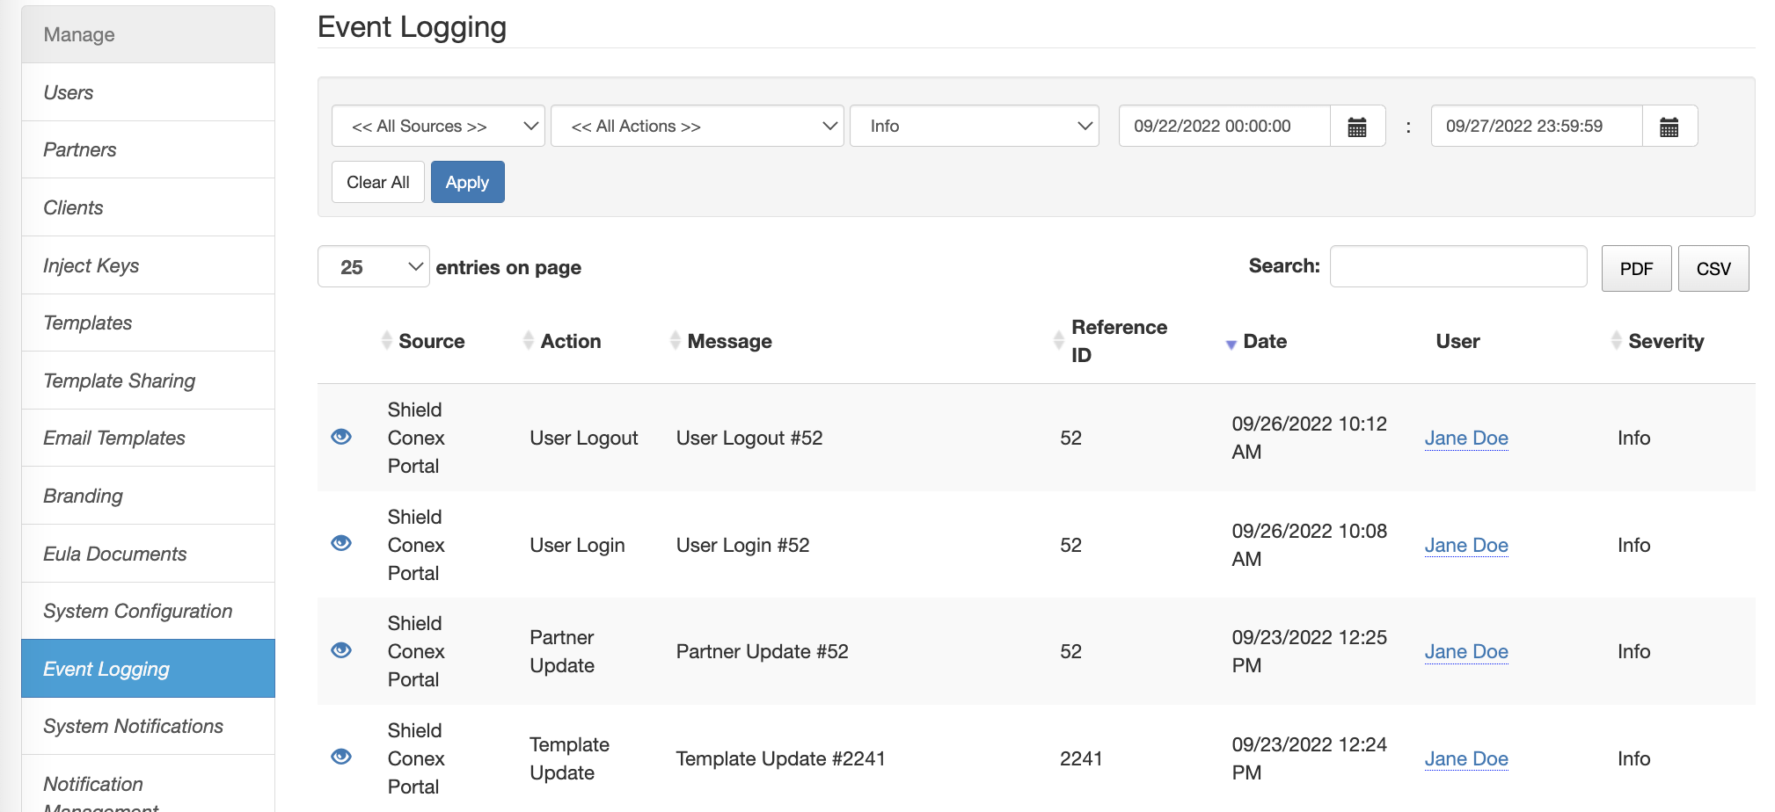Open Eula Documents page
The width and height of the screenshot is (1775, 812).
pyautogui.click(x=148, y=554)
